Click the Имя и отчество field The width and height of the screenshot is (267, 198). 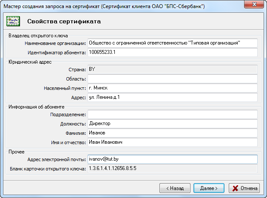click(x=172, y=142)
